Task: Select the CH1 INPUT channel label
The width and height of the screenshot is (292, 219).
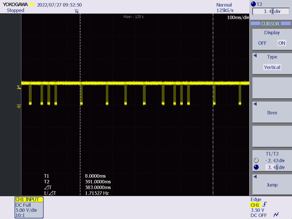Action: click(x=29, y=199)
